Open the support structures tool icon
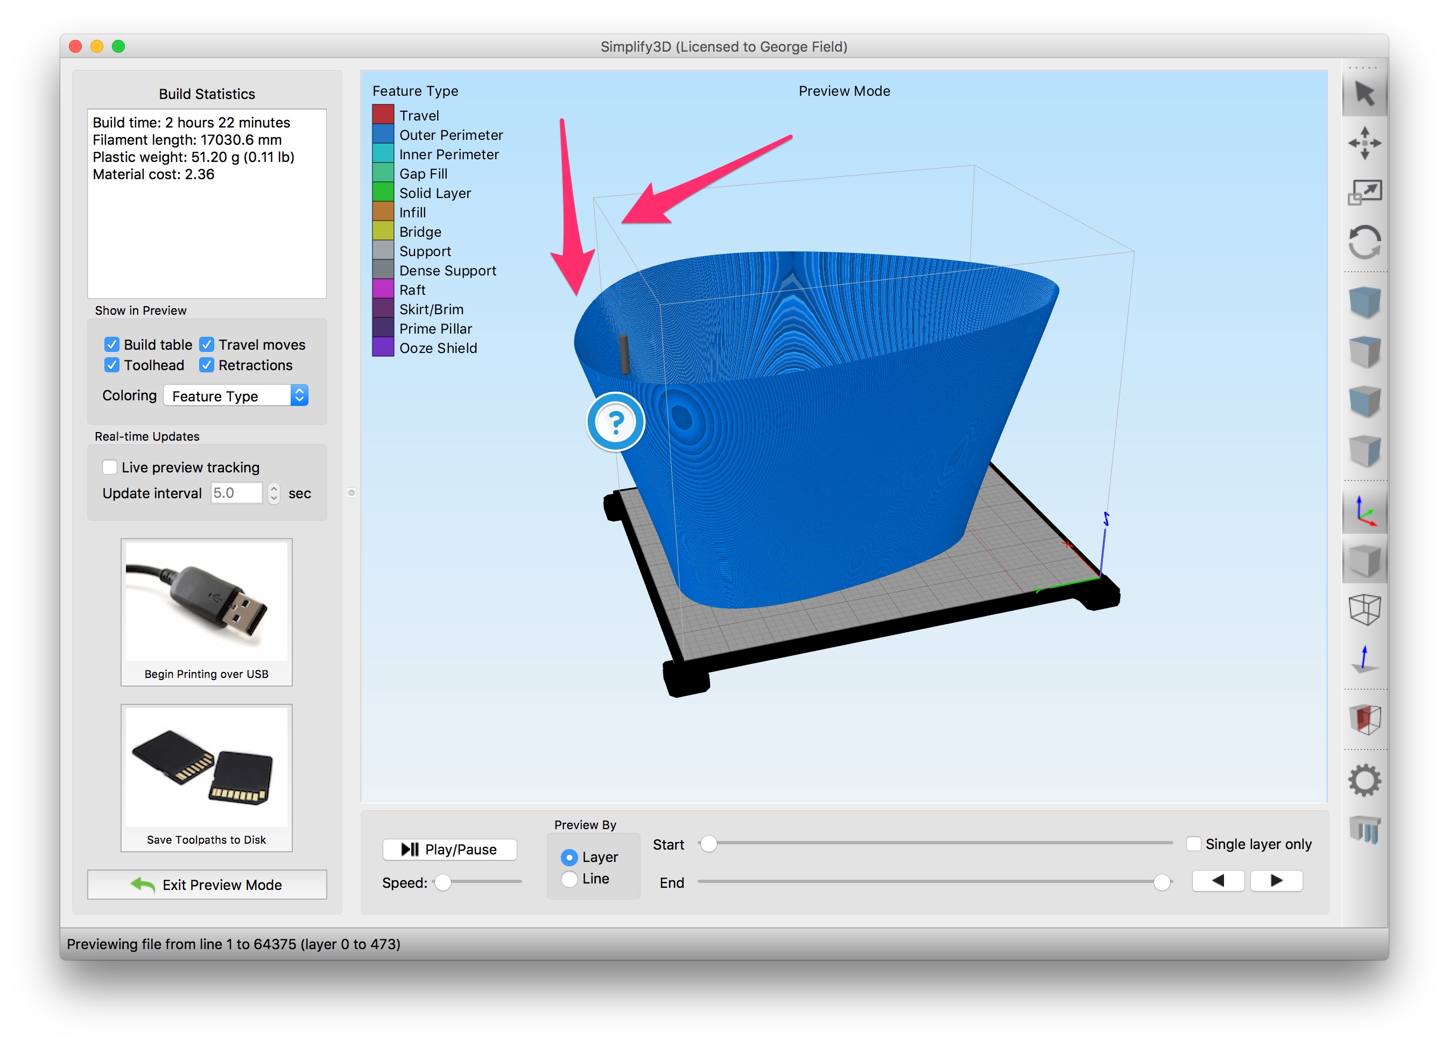This screenshot has height=1046, width=1449. coord(1364,830)
